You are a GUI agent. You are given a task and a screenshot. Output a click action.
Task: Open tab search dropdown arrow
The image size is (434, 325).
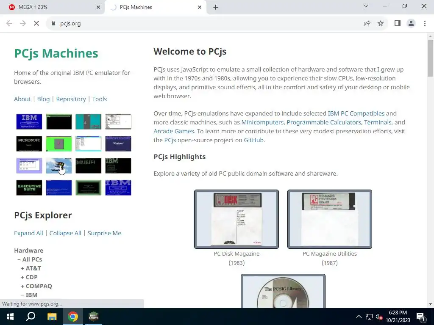pyautogui.click(x=366, y=6)
